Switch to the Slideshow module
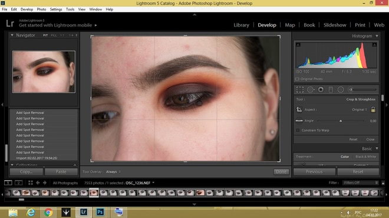Image resolution: width=389 pixels, height=218 pixels. point(335,25)
